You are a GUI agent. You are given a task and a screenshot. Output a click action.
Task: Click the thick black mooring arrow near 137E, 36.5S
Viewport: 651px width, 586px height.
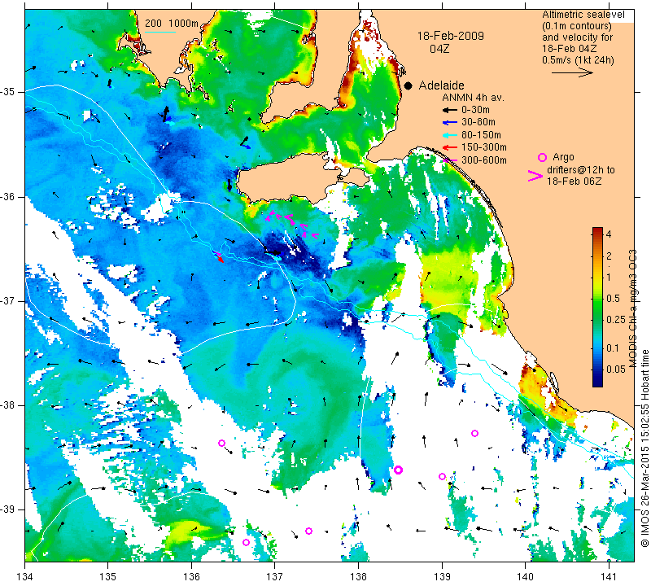[x=273, y=252]
